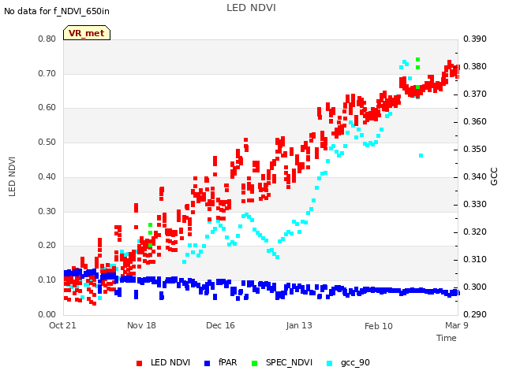505x378 pixels.
Task: Click the 0.70 left axis value
Action: 47,73
